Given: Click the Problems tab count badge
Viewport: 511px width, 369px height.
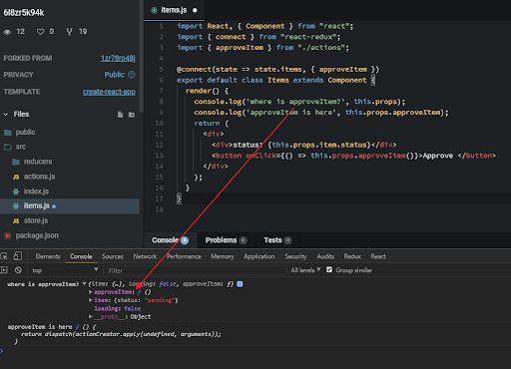Looking at the screenshot, I should tap(244, 240).
